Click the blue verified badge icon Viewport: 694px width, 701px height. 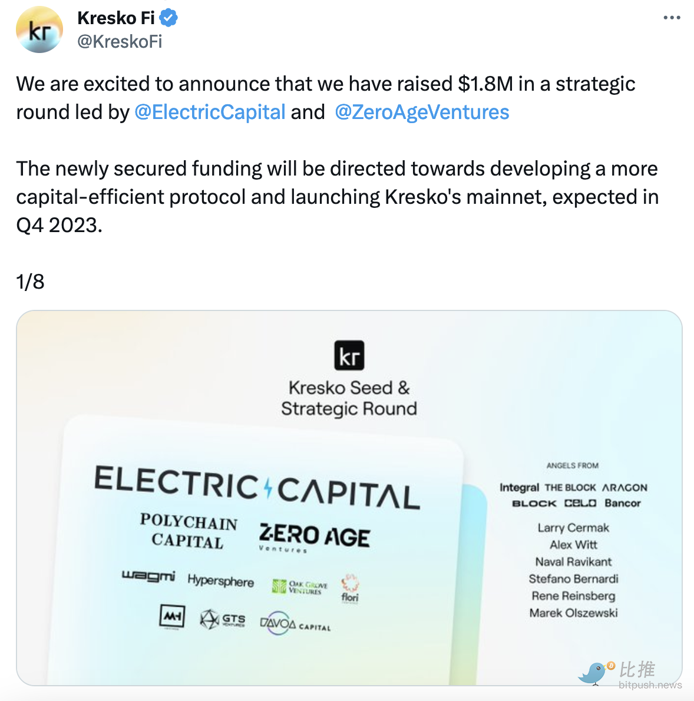coord(168,18)
